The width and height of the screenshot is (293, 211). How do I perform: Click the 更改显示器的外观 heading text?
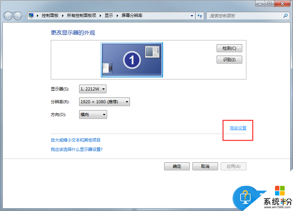73,33
